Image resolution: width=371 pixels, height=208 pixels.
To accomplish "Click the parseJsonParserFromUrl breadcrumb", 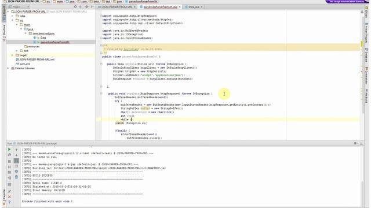I will point(141,1).
